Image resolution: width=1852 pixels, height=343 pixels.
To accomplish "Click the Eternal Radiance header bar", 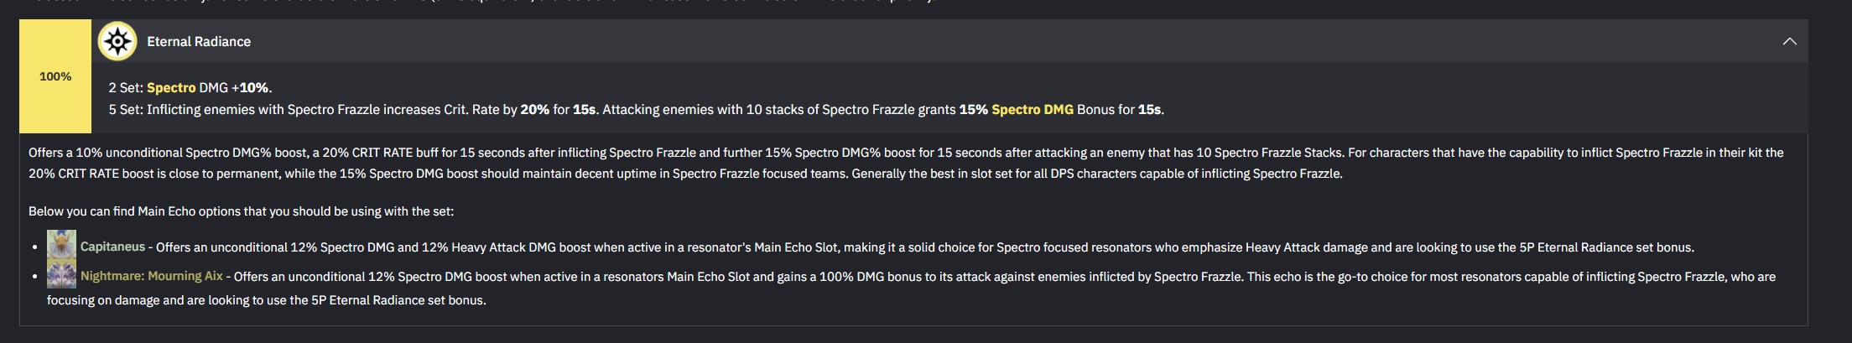I will [949, 41].
